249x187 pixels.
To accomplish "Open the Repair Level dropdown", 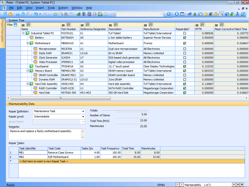I will (83, 116).
